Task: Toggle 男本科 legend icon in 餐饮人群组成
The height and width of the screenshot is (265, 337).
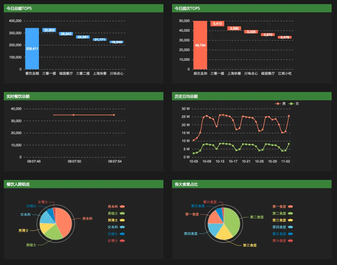Action: (122, 206)
